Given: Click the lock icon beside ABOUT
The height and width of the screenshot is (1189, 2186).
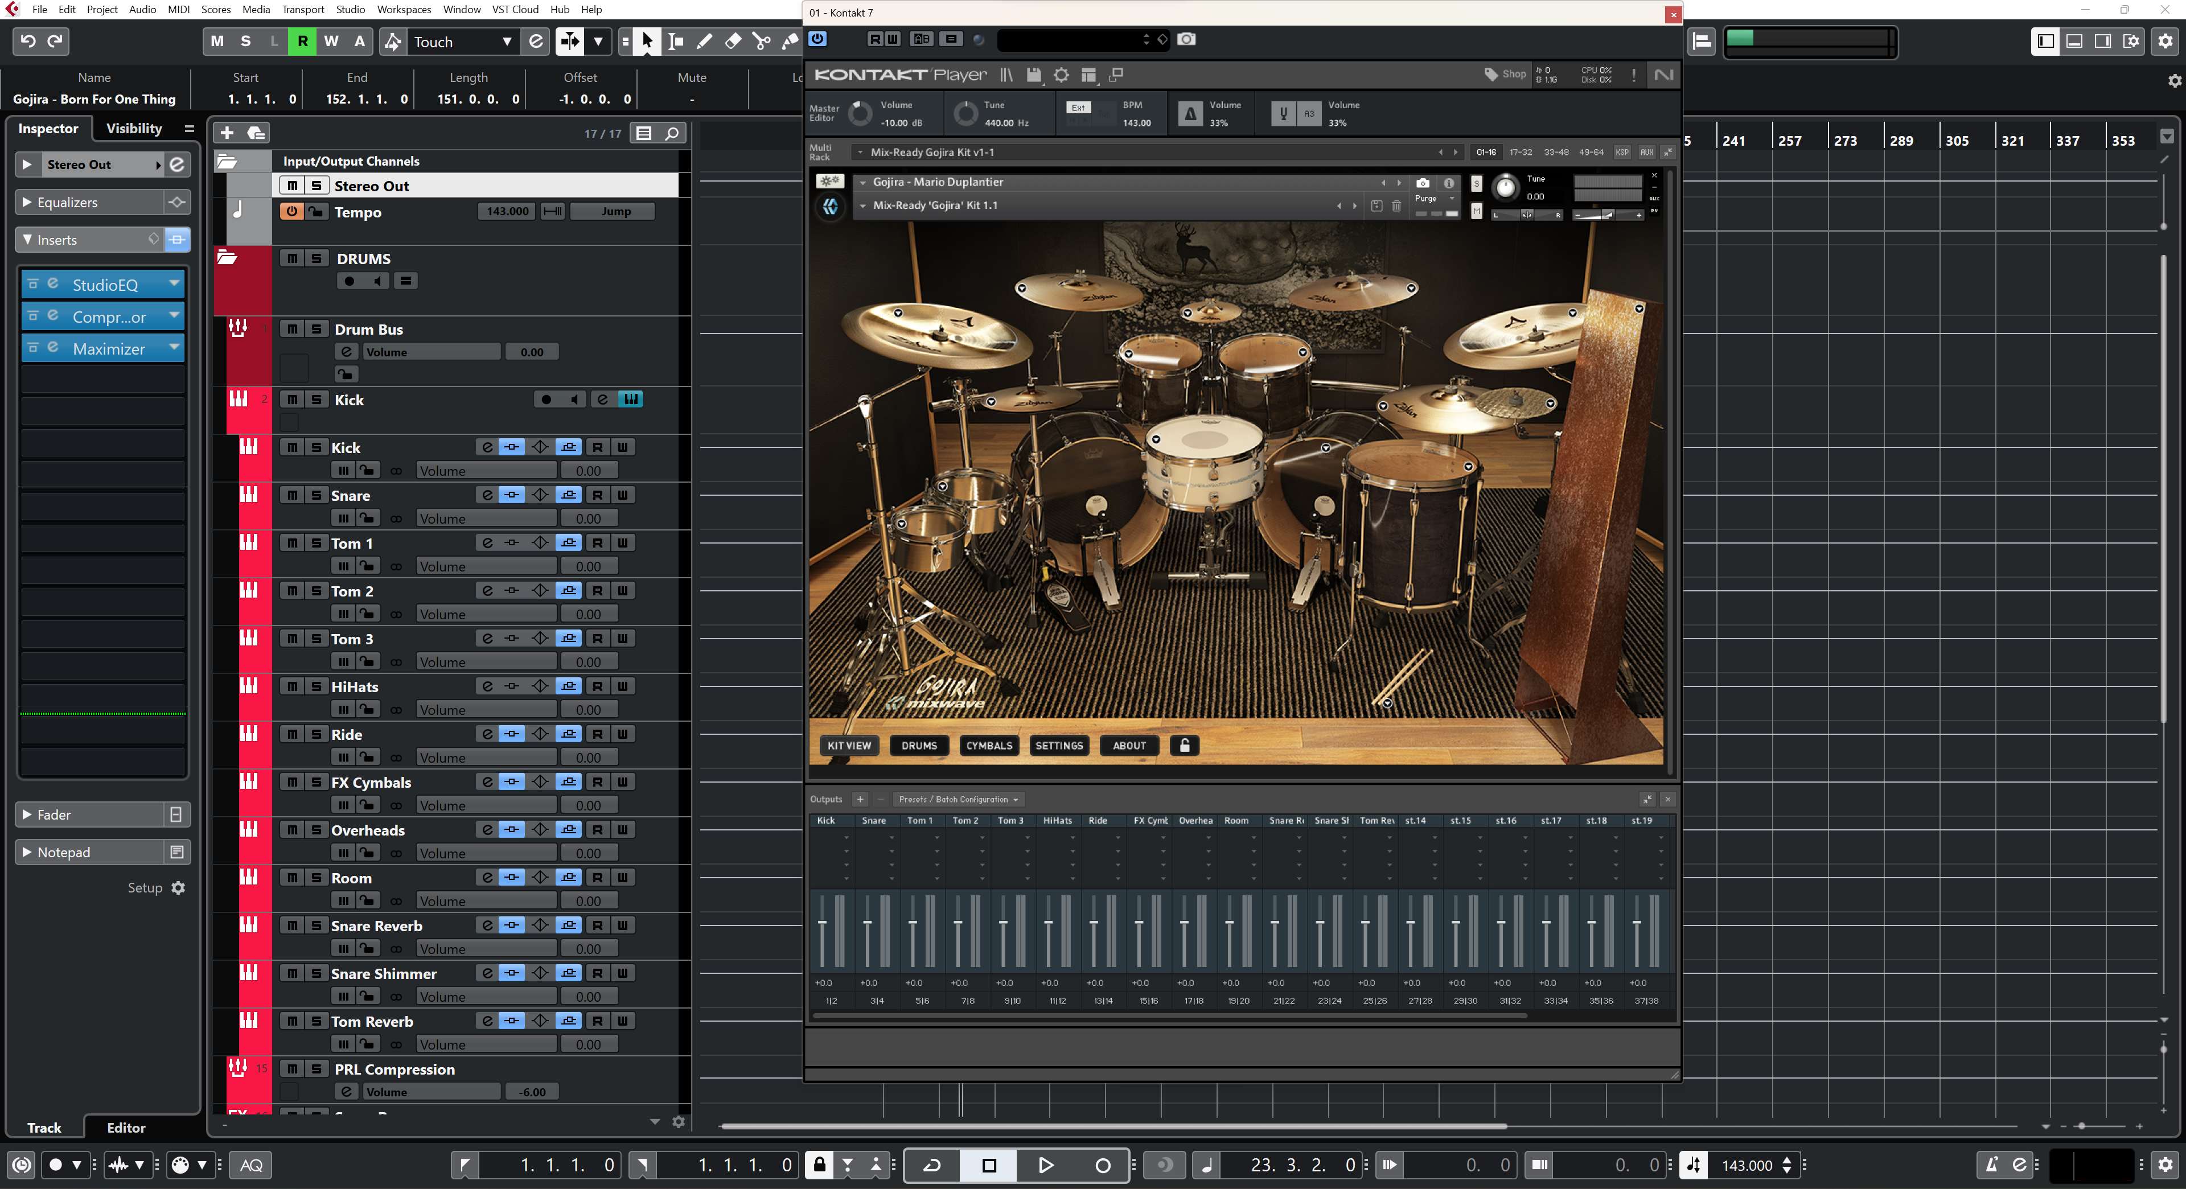Looking at the screenshot, I should tap(1185, 745).
